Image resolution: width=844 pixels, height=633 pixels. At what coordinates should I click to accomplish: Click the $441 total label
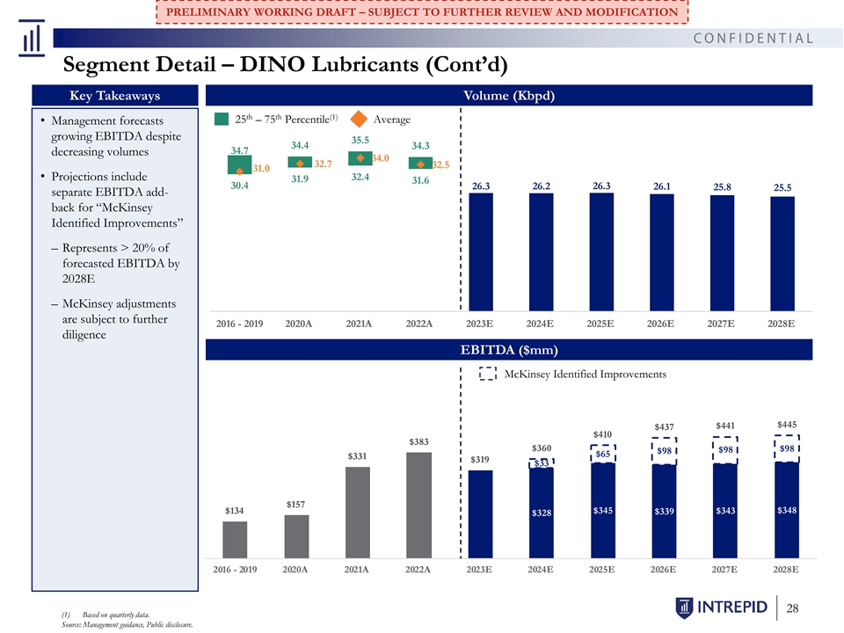725,426
